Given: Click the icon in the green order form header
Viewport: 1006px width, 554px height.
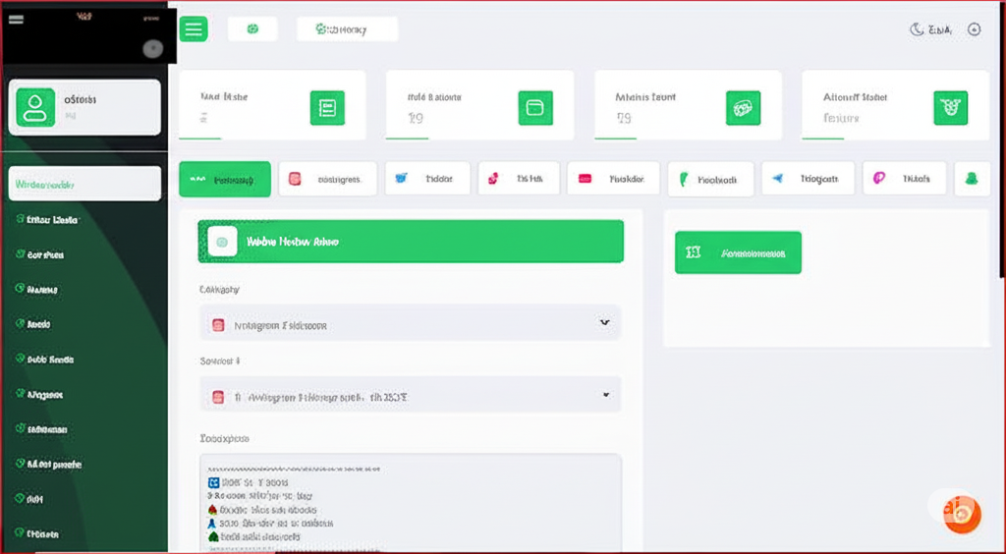Looking at the screenshot, I should coord(222,242).
